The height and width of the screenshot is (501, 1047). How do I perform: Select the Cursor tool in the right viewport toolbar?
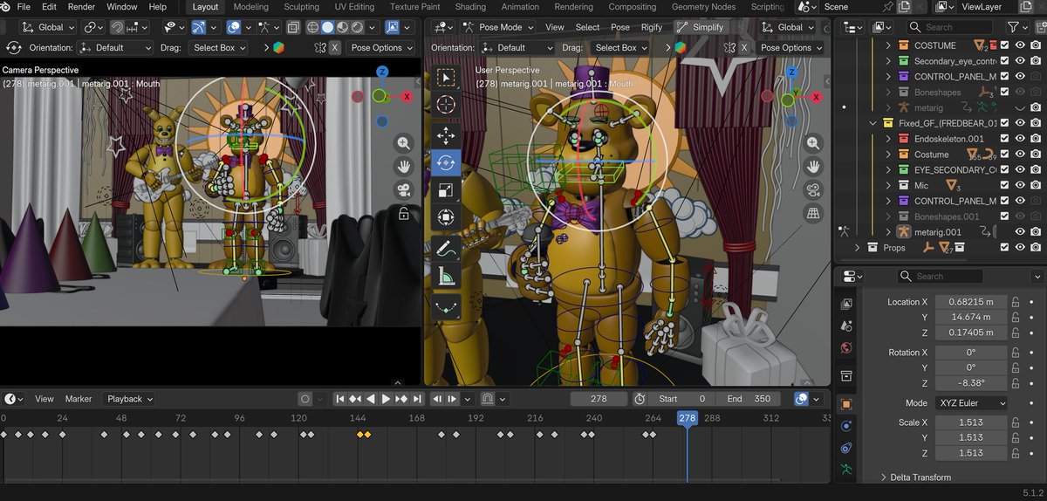(x=446, y=105)
